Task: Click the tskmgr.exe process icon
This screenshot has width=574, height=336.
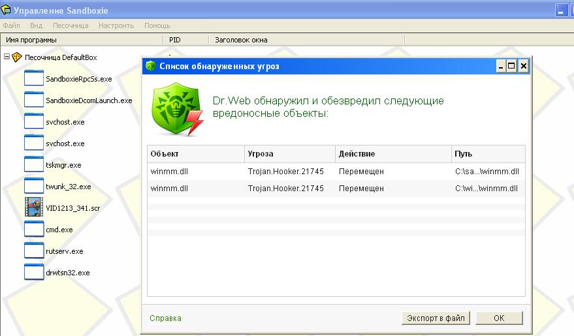Action: (33, 164)
